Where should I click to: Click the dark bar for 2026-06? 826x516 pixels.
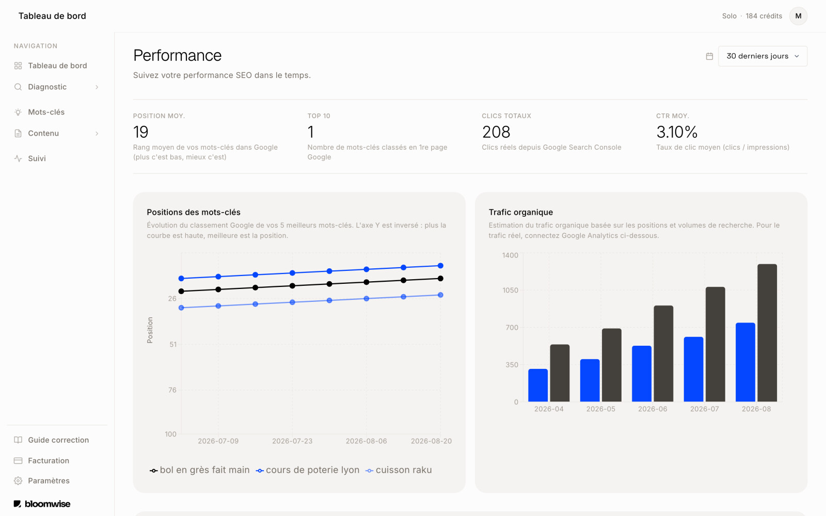click(x=663, y=353)
